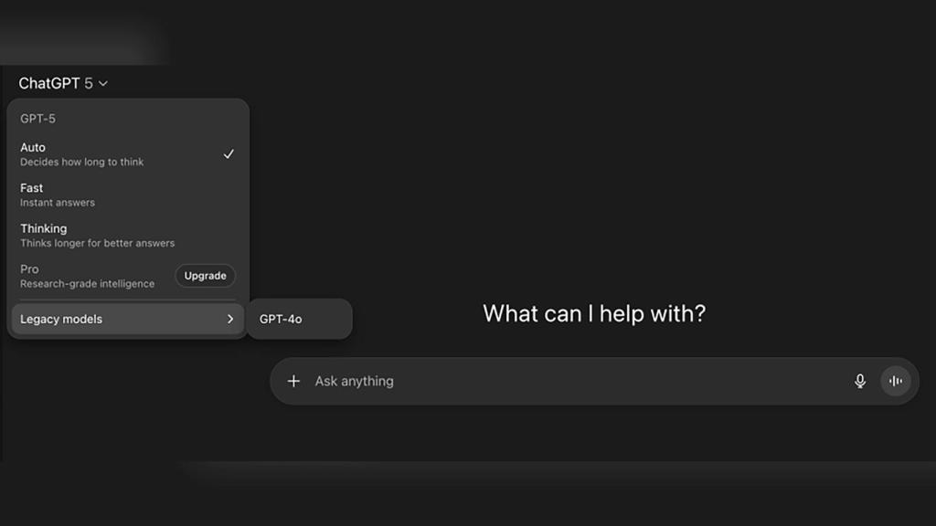Launch voice mode with the waveform icon
The image size is (936, 526).
pos(896,381)
